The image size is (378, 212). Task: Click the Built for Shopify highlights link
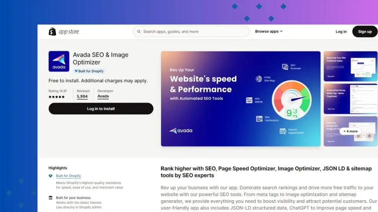click(x=68, y=176)
